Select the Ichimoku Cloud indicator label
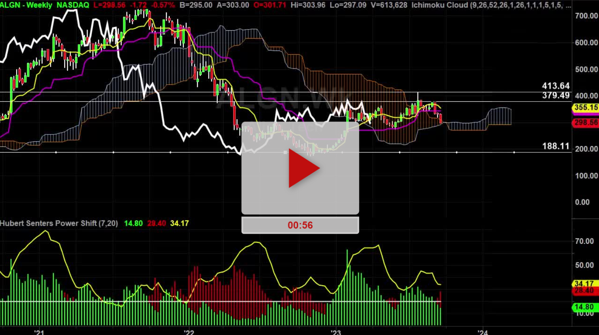Image resolution: width=599 pixels, height=335 pixels. 492,5
